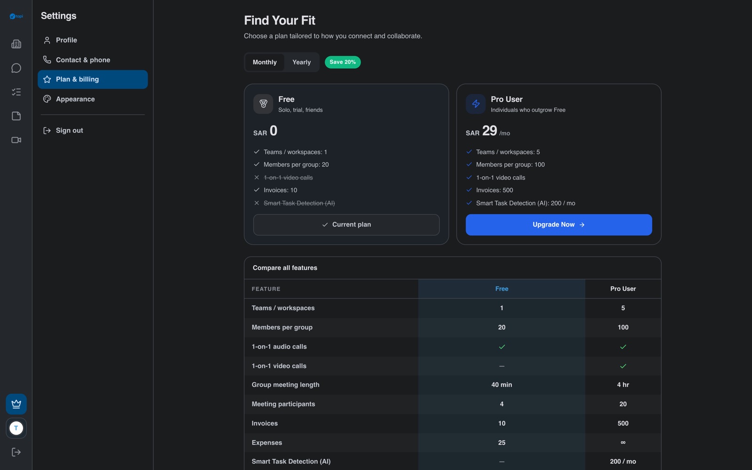752x470 pixels.
Task: Click the SAR 29 /mo price
Action: click(487, 131)
